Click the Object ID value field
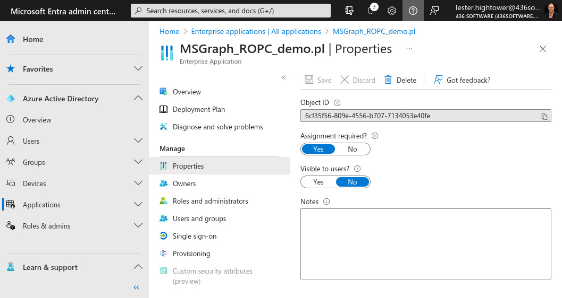 [426, 116]
